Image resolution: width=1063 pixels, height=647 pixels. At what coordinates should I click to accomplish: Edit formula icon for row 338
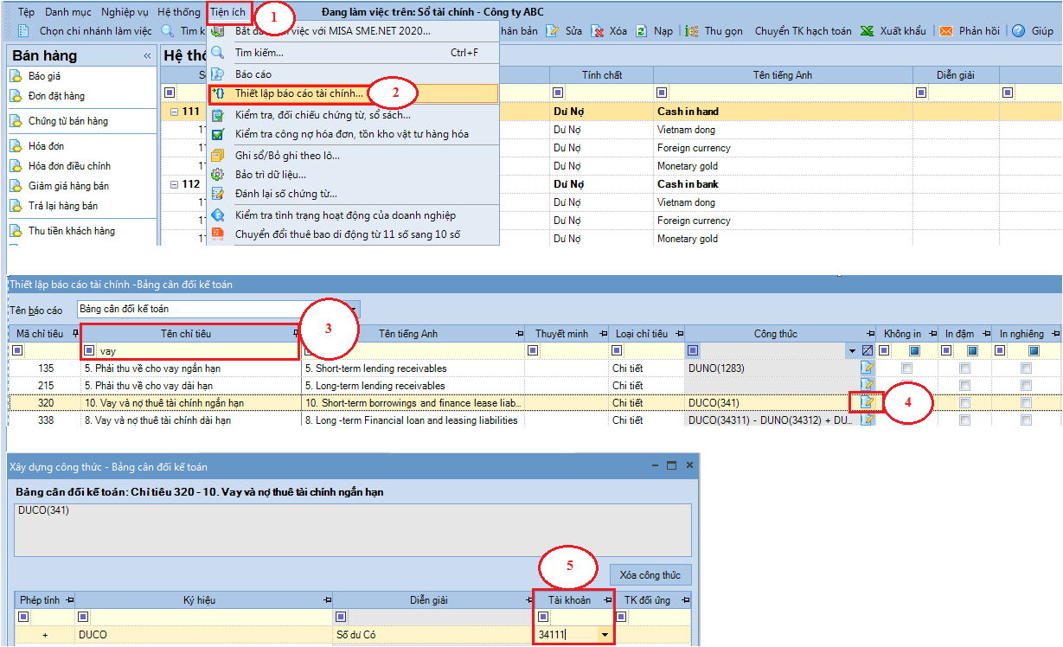tap(867, 420)
